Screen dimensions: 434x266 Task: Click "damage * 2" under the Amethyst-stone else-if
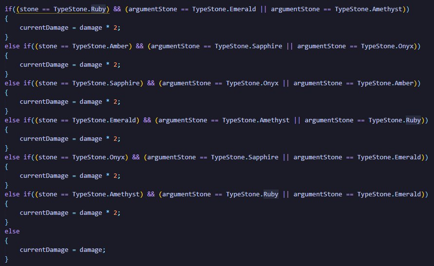point(98,213)
